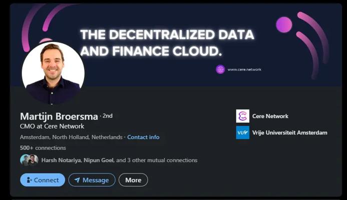
Task: Click the mutual connections avatar pair
Action: [x=29, y=160]
